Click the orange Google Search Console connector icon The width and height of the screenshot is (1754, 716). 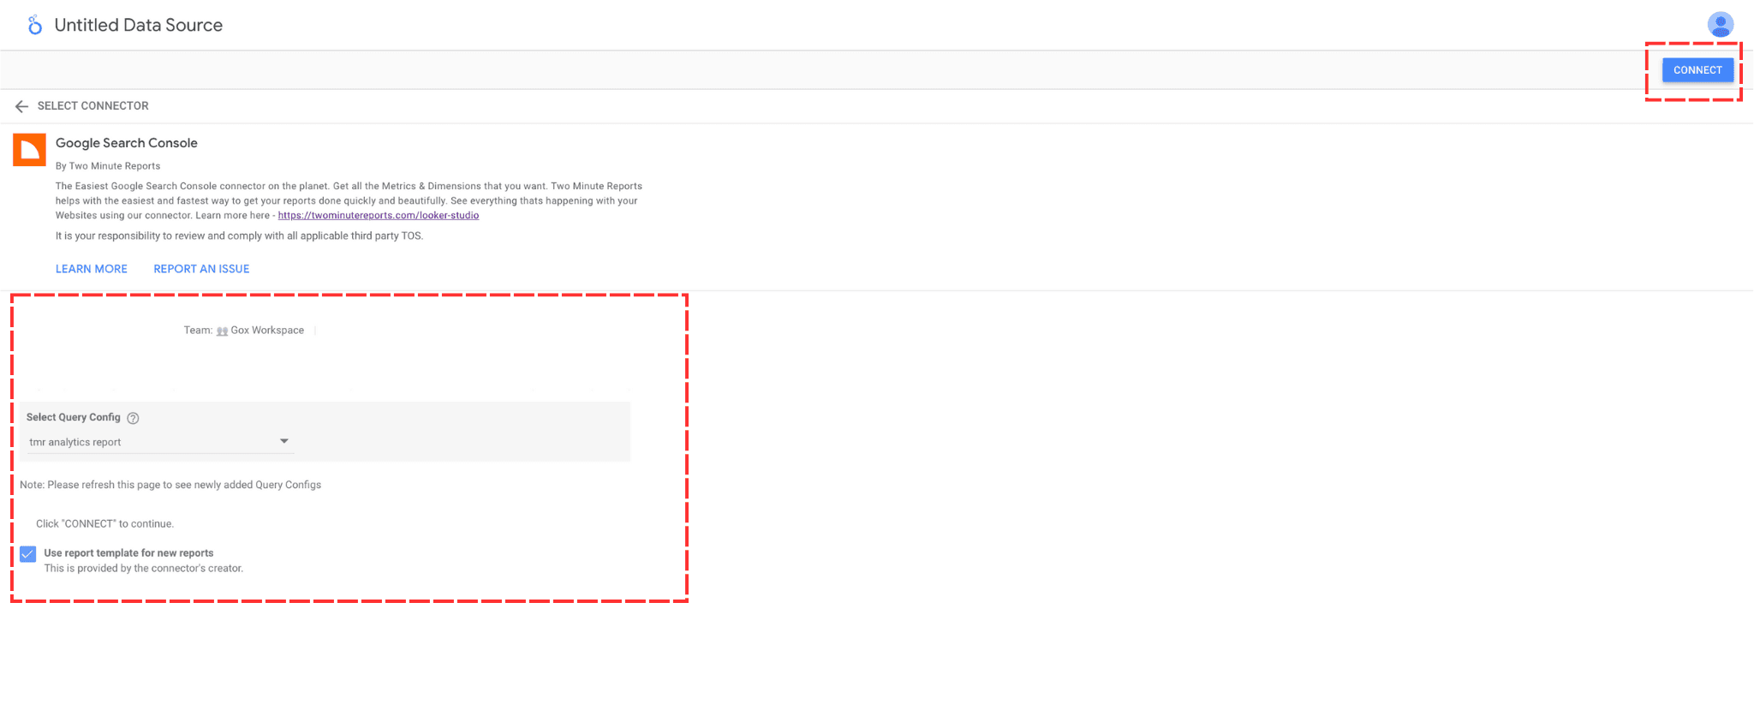pyautogui.click(x=29, y=150)
